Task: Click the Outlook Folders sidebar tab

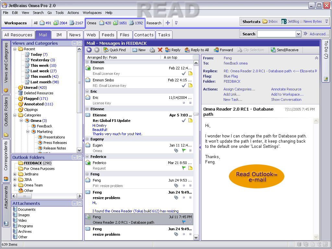Action: tap(6, 116)
